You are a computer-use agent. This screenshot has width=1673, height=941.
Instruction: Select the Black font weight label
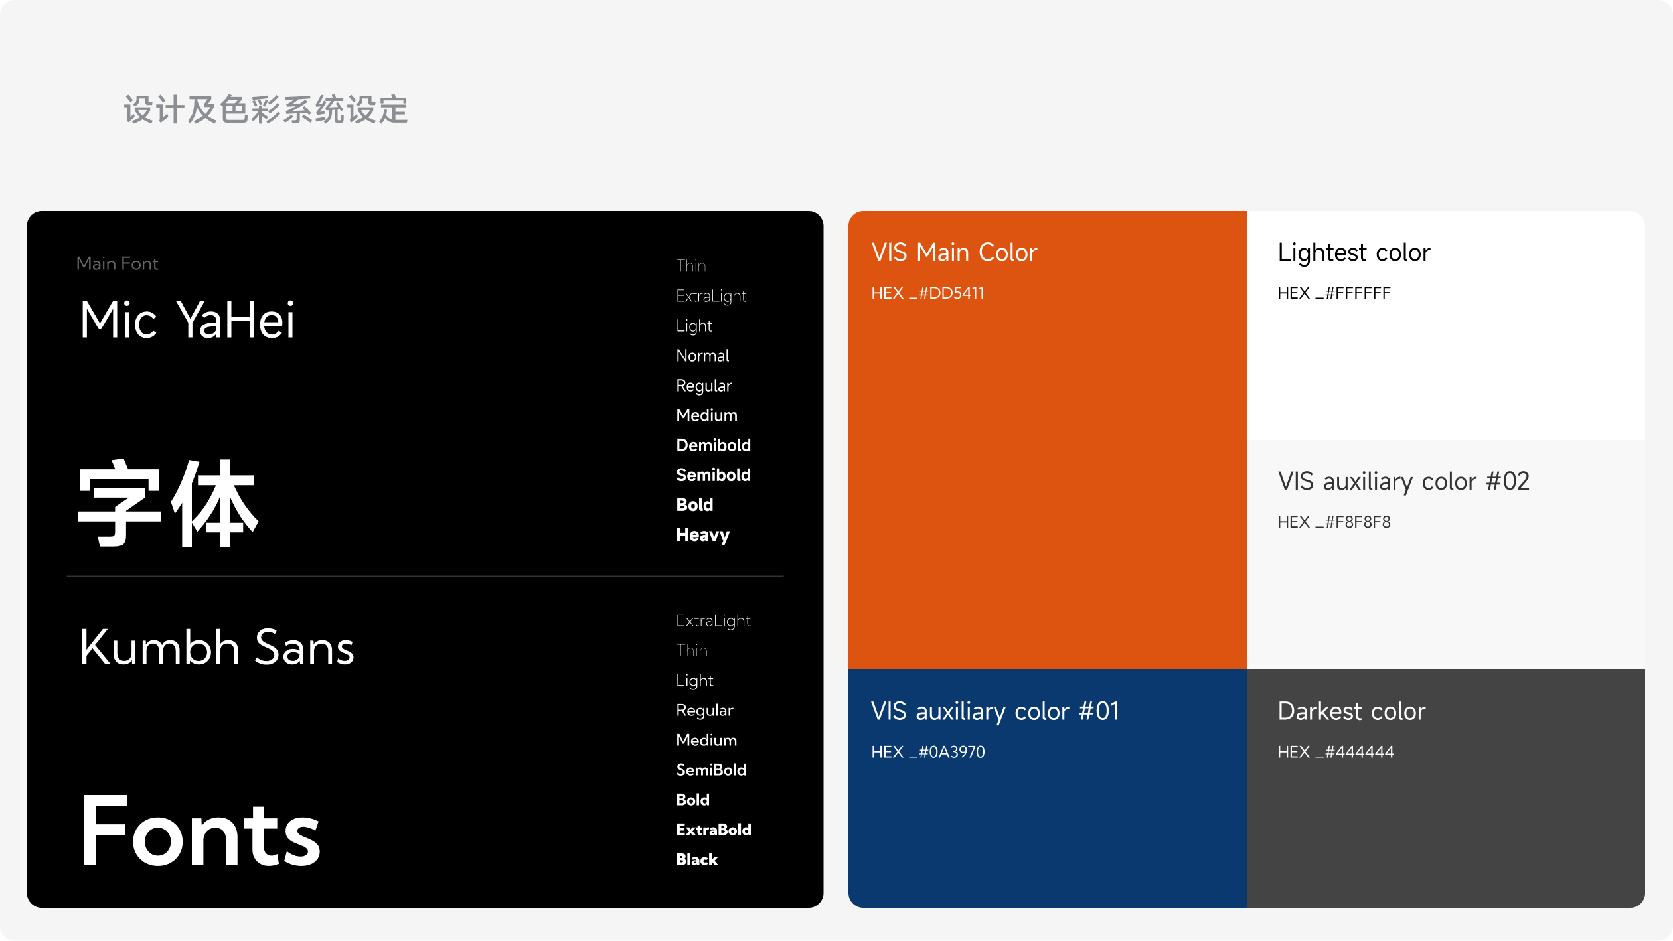tap(696, 859)
